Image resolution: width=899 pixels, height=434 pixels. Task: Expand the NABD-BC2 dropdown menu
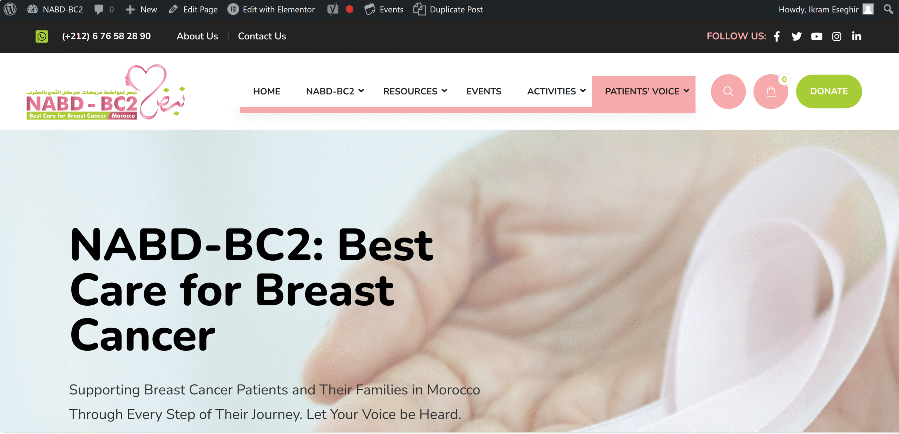[x=335, y=91]
